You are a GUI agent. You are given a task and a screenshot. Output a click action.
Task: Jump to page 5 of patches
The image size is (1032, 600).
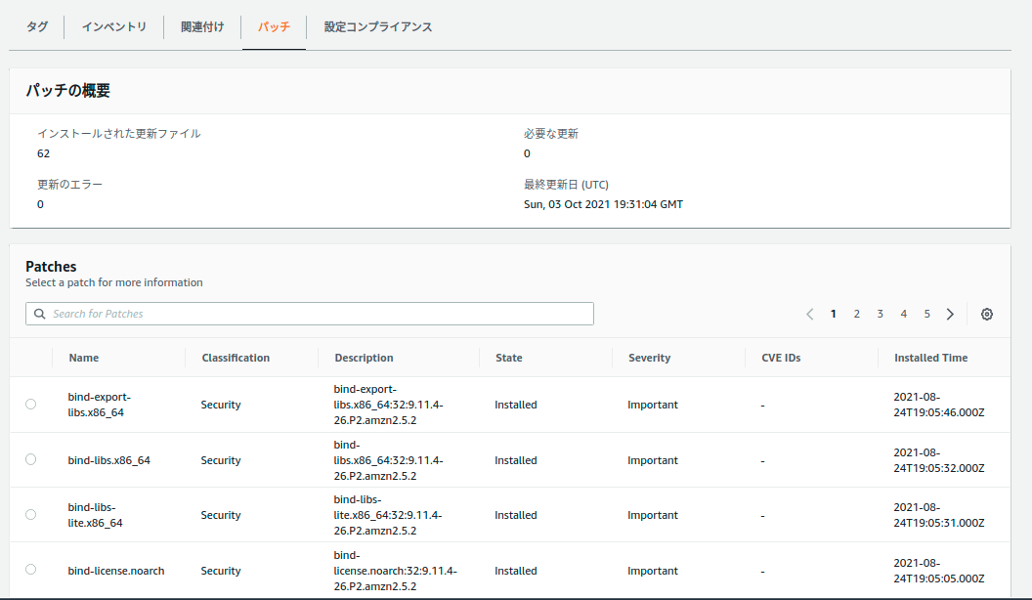pos(927,315)
